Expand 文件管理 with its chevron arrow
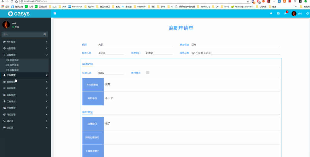Viewport: 310px width, 157px height. coord(47,108)
